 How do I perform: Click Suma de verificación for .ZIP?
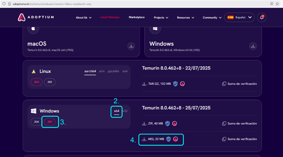239,124
